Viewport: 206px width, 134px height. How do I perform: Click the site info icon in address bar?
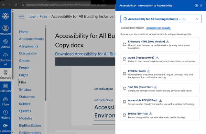click(23, 5)
